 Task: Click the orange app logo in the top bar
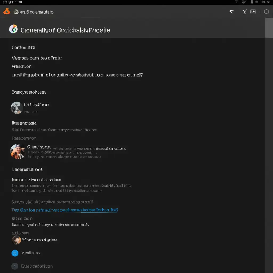6,11
